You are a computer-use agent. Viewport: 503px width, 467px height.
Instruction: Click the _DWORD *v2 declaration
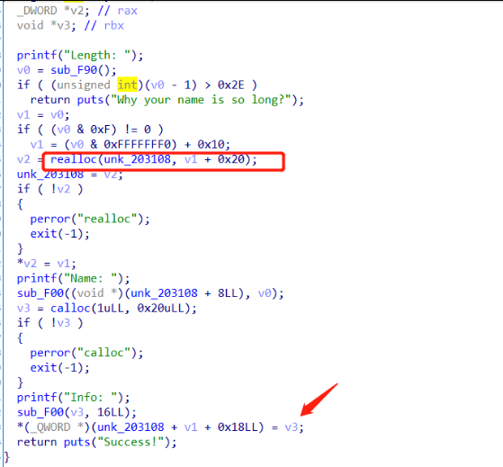coord(53,11)
